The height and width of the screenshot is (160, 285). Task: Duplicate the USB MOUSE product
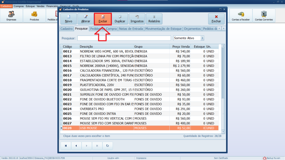pos(120,19)
